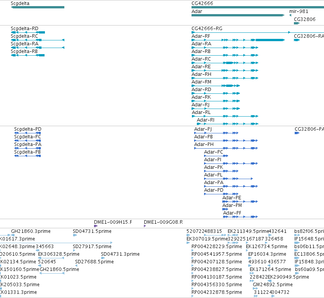Select the Adar-PD protein label
324x298 pixels.
[214, 190]
